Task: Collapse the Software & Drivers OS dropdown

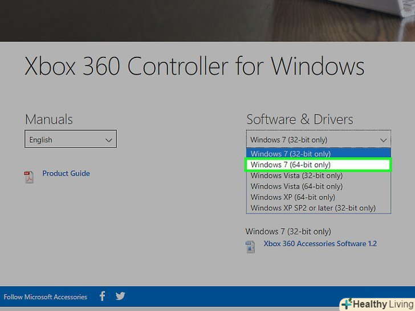Action: click(x=319, y=139)
